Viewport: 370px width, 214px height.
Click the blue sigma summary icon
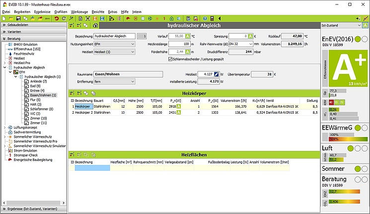[102, 18]
